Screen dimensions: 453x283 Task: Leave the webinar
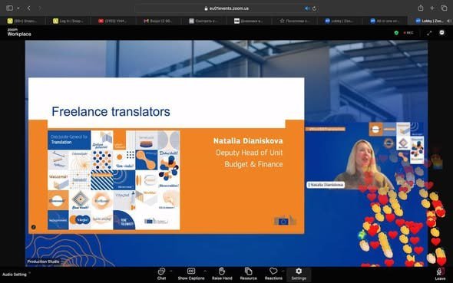point(440,274)
